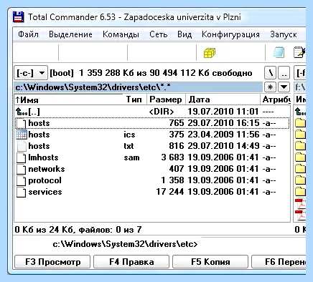Select the protocol file name
Viewport: 313px width, 282px height.
tap(45, 180)
